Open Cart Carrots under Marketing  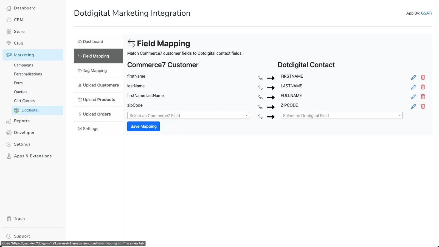24,101
